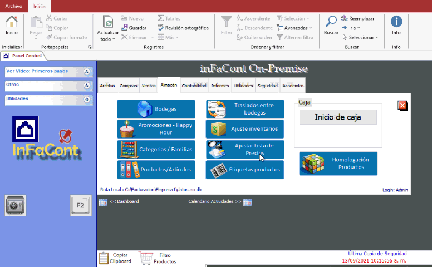Switch to the Ventas tab
The image size is (432, 267).
pyautogui.click(x=149, y=86)
